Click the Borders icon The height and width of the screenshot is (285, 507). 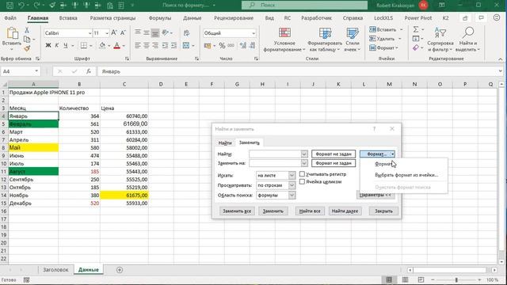pos(84,46)
